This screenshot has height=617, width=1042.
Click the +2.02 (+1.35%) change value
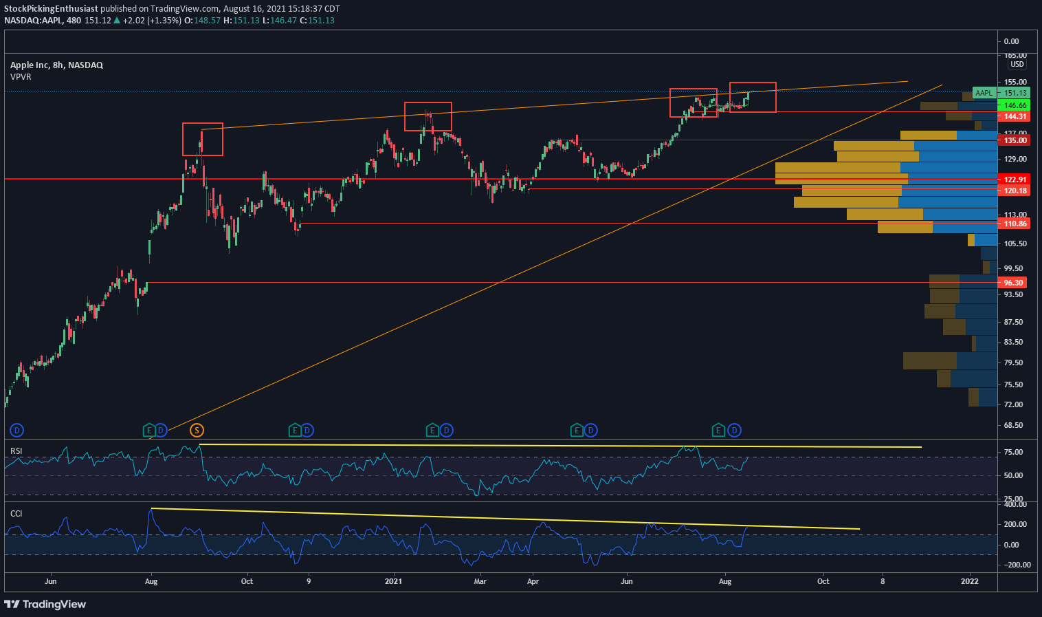(x=152, y=21)
